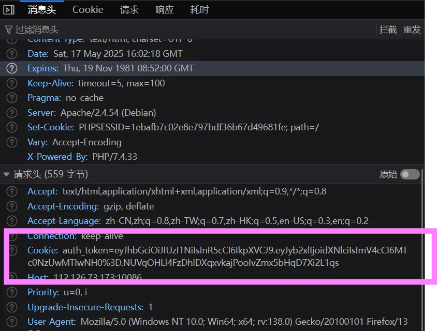Click the Accept-Language zh-CN value

(237, 221)
